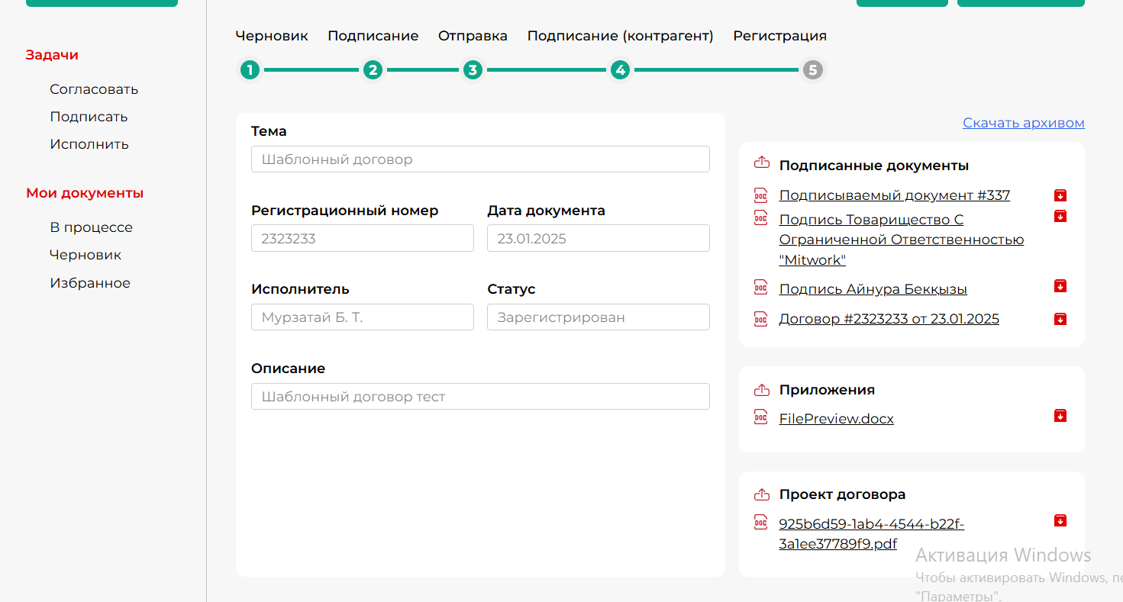Click upload icon beside "Подписанные документы"
Viewport: 1123px width, 602px height.
click(x=761, y=163)
